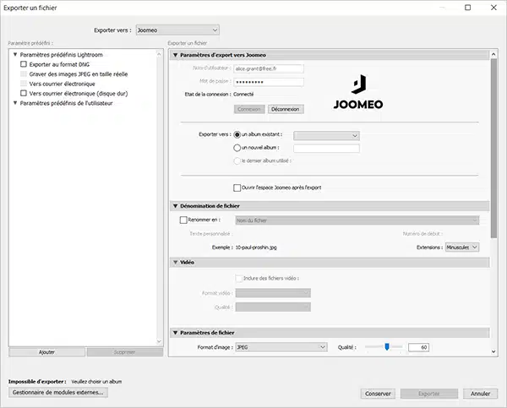Collapse Paramètres d'export vers Joomeo section

(x=175, y=55)
